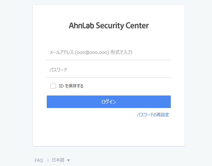This screenshot has height=166, width=212.
Task: Focus the パスワード input field
Action: tap(109, 70)
